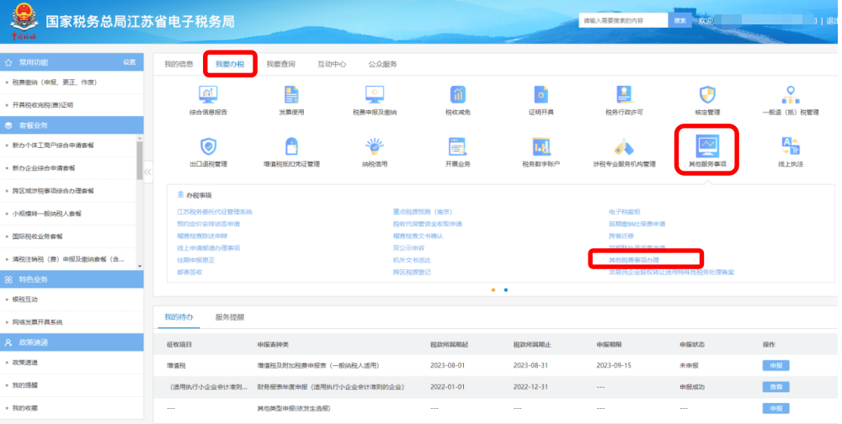The image size is (842, 424).
Task: Open the 核定管理 shield icon
Action: (x=707, y=94)
